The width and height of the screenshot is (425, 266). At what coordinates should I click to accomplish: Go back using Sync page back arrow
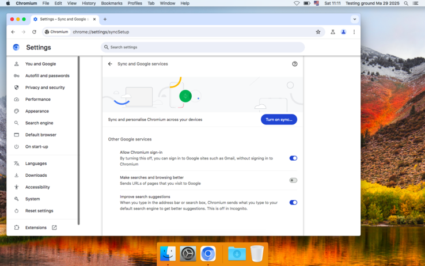point(110,64)
